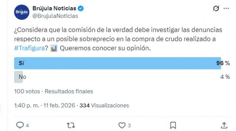Click the bar chart emoji in the post
Image resolution: width=236 pixels, height=131 pixels.
pyautogui.click(x=54, y=48)
